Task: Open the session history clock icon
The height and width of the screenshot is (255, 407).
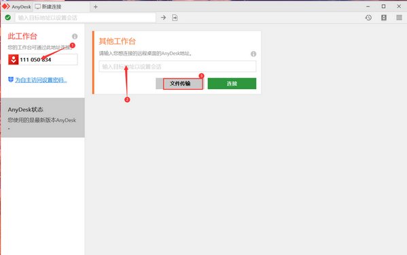Action: (x=368, y=18)
